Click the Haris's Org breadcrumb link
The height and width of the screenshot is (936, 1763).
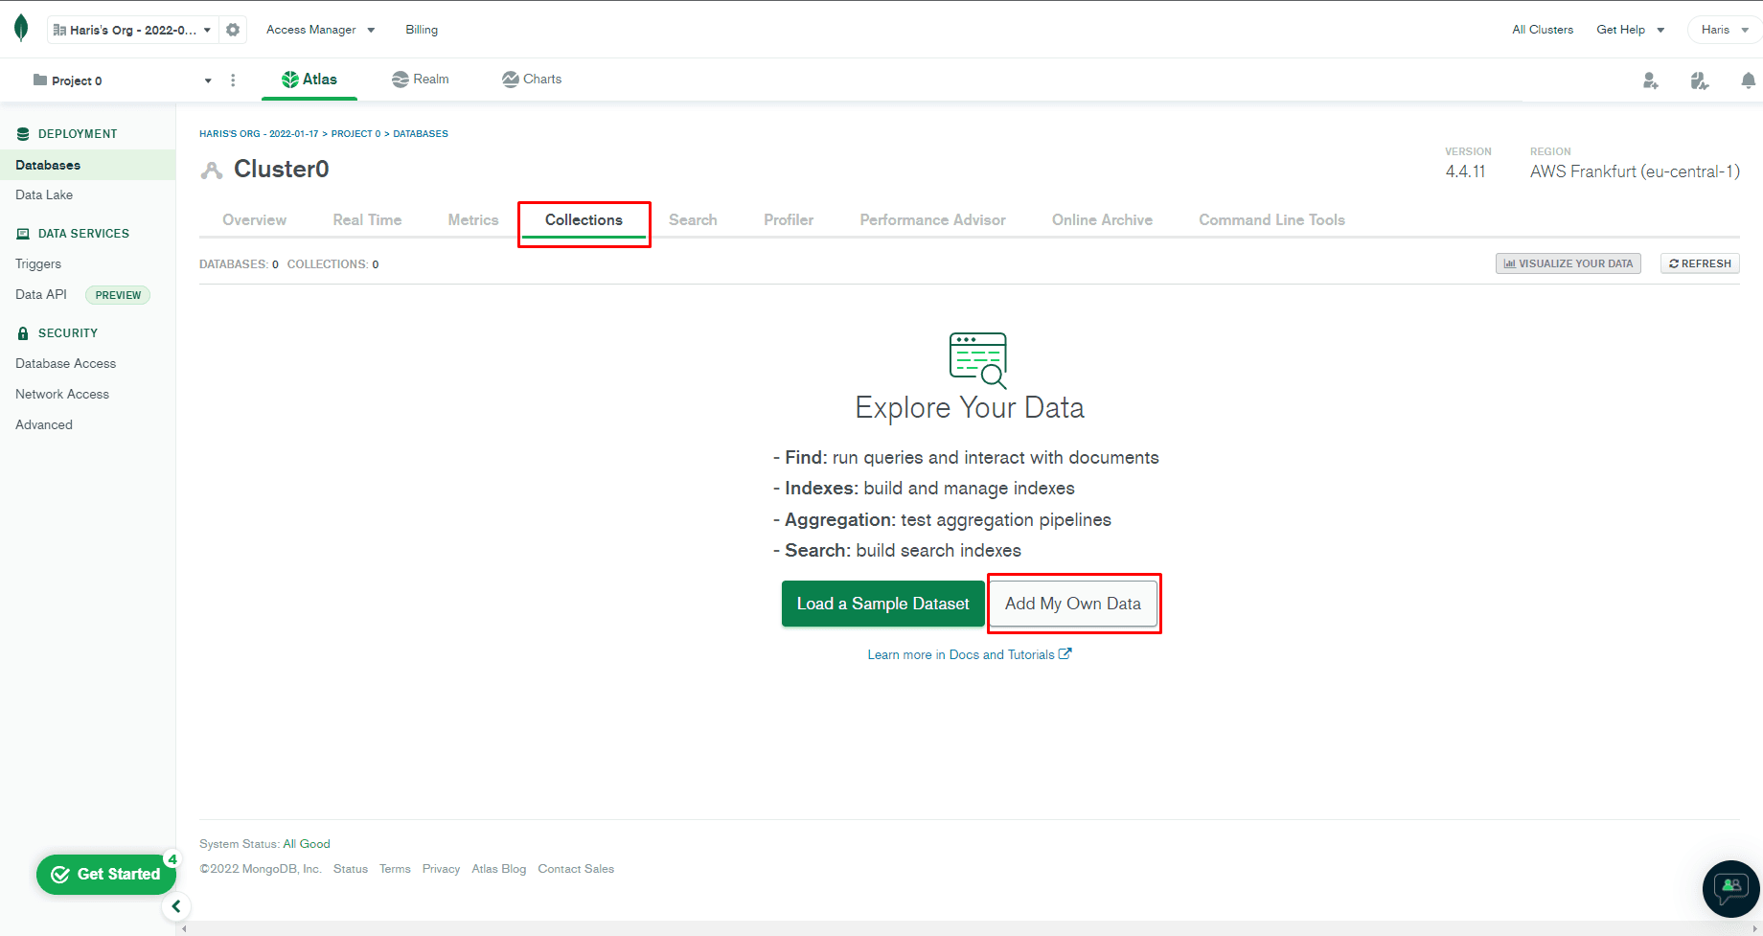click(259, 134)
